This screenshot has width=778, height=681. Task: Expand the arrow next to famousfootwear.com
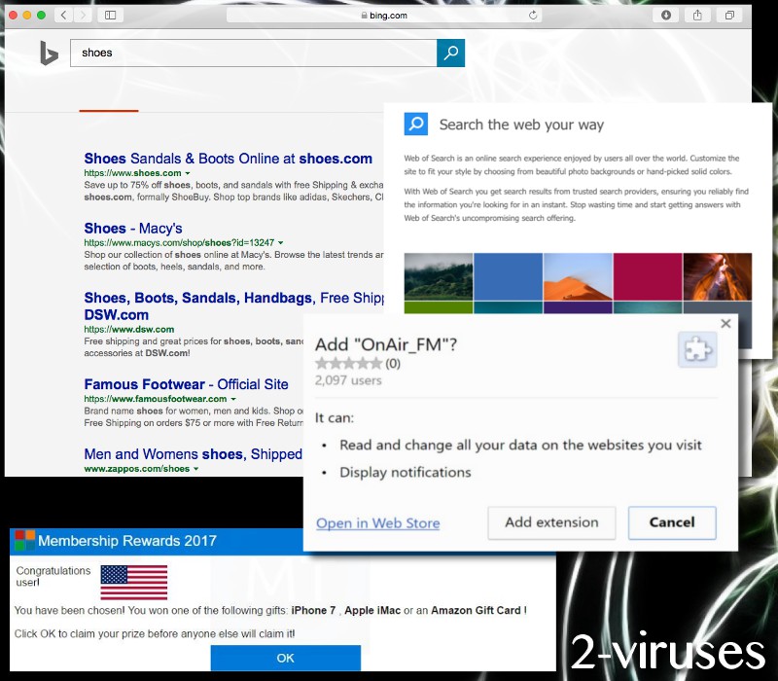pos(233,398)
